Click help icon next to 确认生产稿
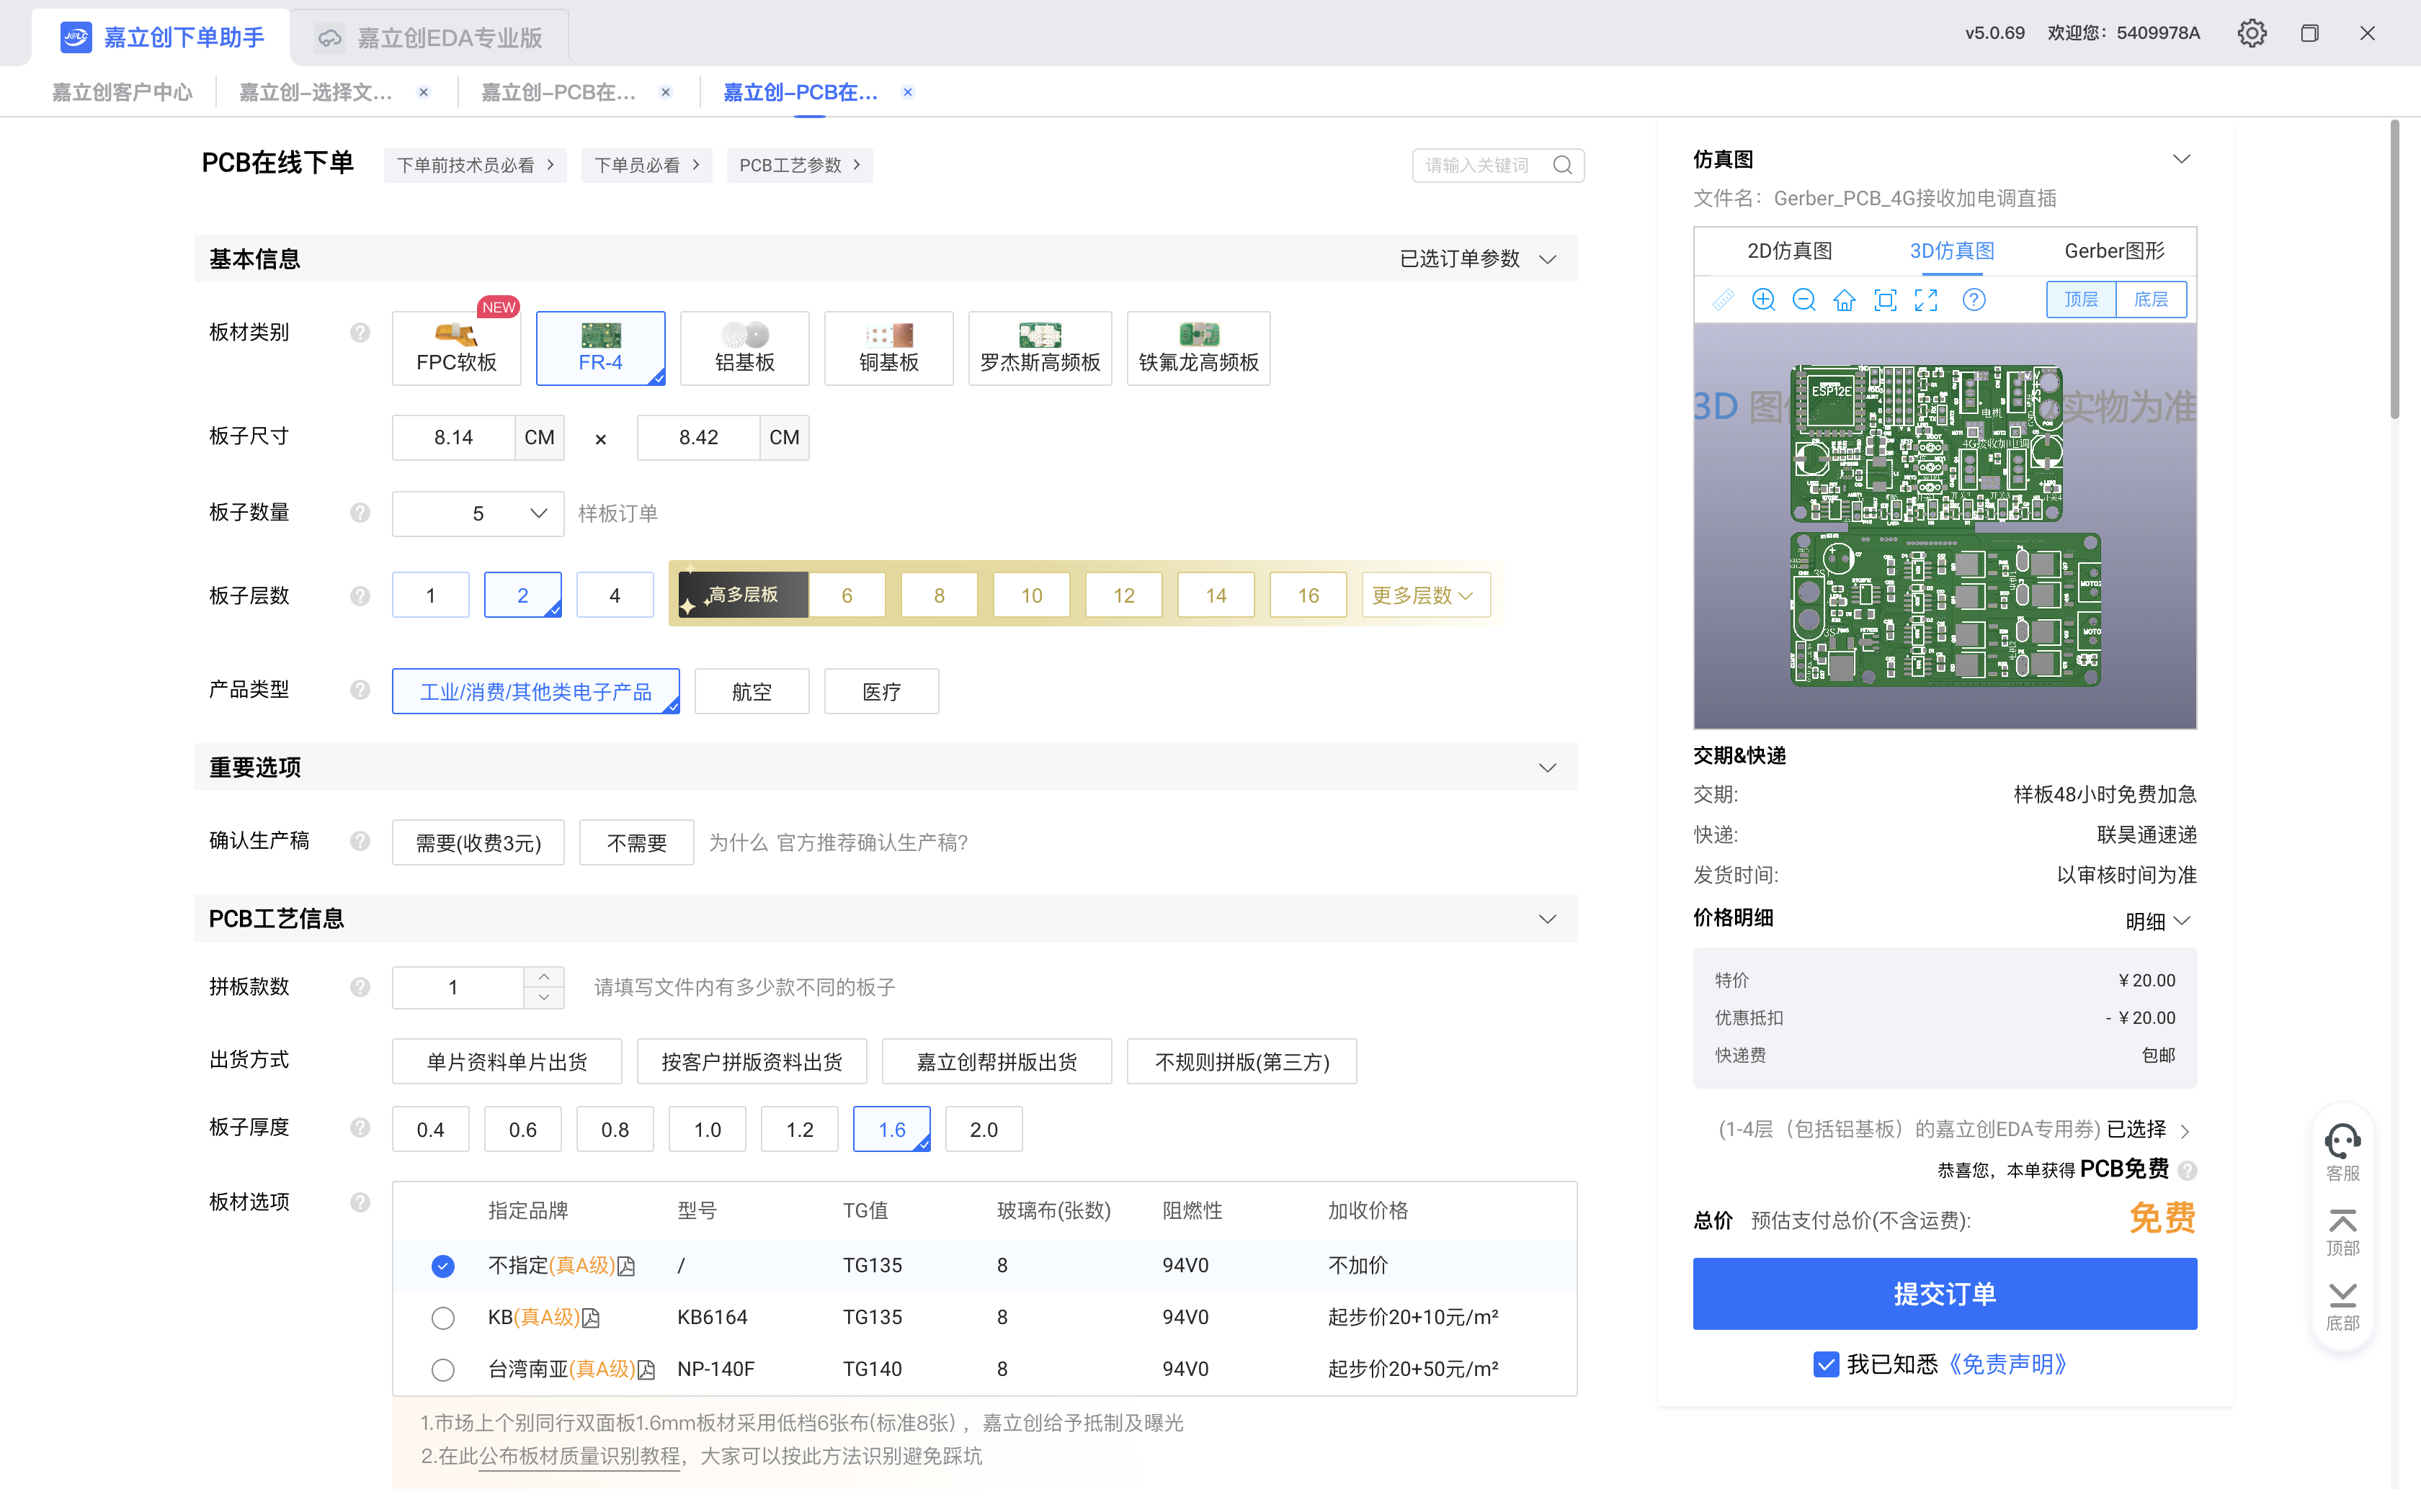 pos(360,841)
